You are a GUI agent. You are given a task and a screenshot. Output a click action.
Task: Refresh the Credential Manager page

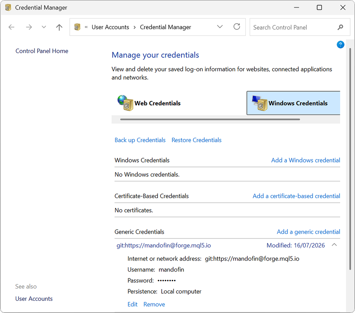pos(237,27)
